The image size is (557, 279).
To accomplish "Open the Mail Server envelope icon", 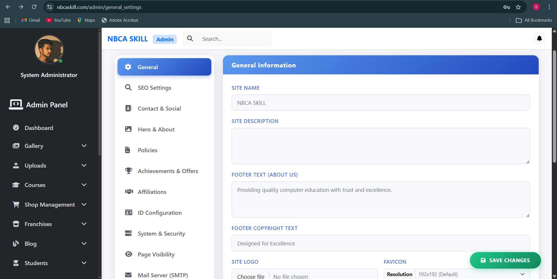I will [x=128, y=275].
